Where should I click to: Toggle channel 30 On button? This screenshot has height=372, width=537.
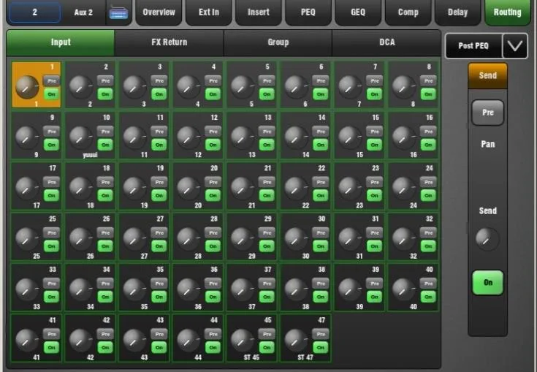[321, 246]
